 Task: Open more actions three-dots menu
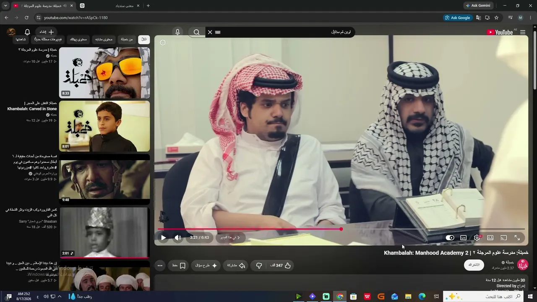tap(160, 266)
